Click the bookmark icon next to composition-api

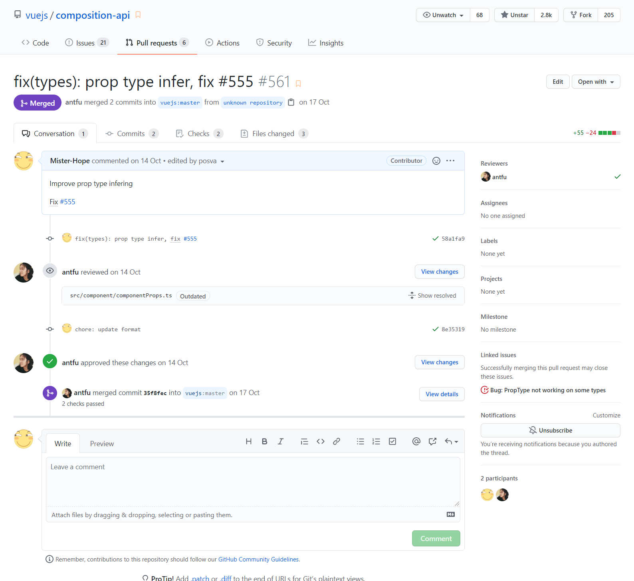[x=138, y=15]
